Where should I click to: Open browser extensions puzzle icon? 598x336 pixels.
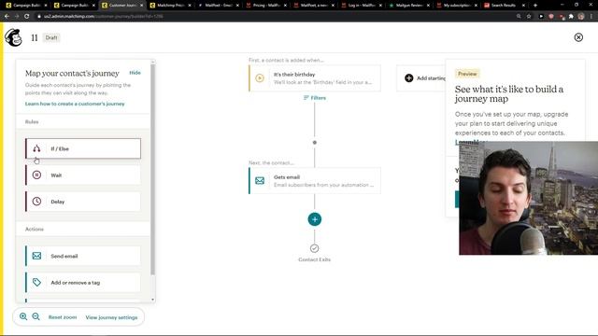571,17
